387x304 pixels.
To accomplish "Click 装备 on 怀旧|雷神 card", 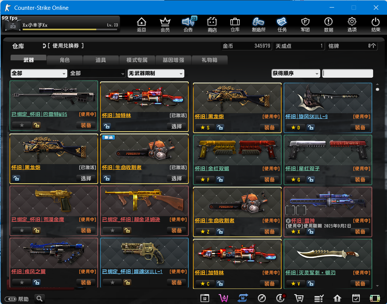I will (x=360, y=232).
